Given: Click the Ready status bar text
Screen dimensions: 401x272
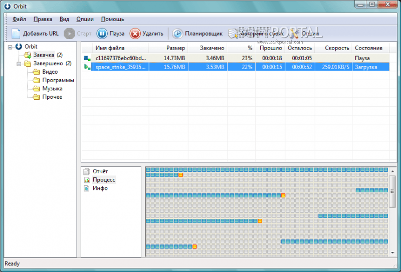Looking at the screenshot, I should (12, 263).
